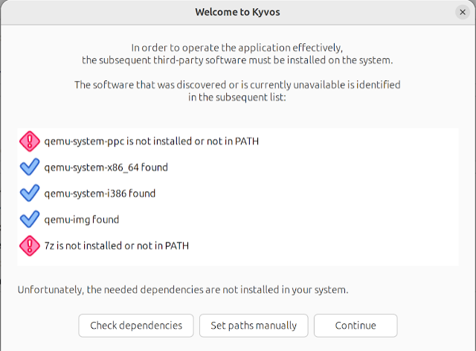This screenshot has height=351, width=476.
Task: Select 'qemu-img found' row
Action: tap(238, 219)
